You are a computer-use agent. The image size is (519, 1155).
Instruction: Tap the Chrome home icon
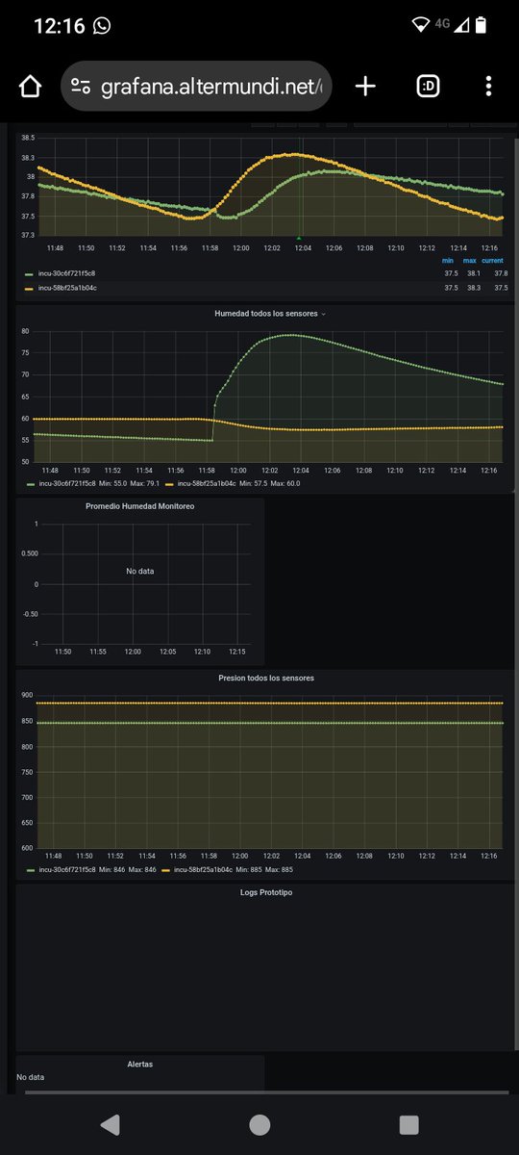(30, 87)
